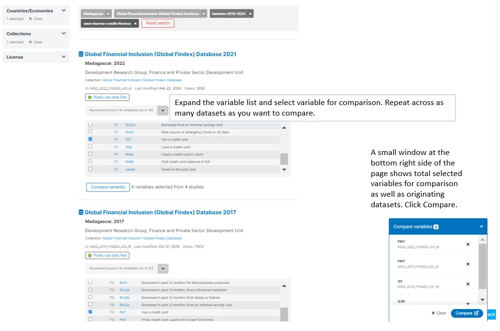The width and height of the screenshot is (500, 331).
Task: Open fin7 variable in 2017 list
Action: pos(122,312)
